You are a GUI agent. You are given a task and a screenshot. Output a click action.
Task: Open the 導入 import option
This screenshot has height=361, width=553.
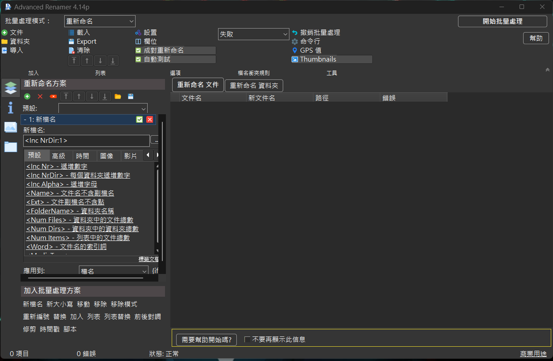pos(12,50)
